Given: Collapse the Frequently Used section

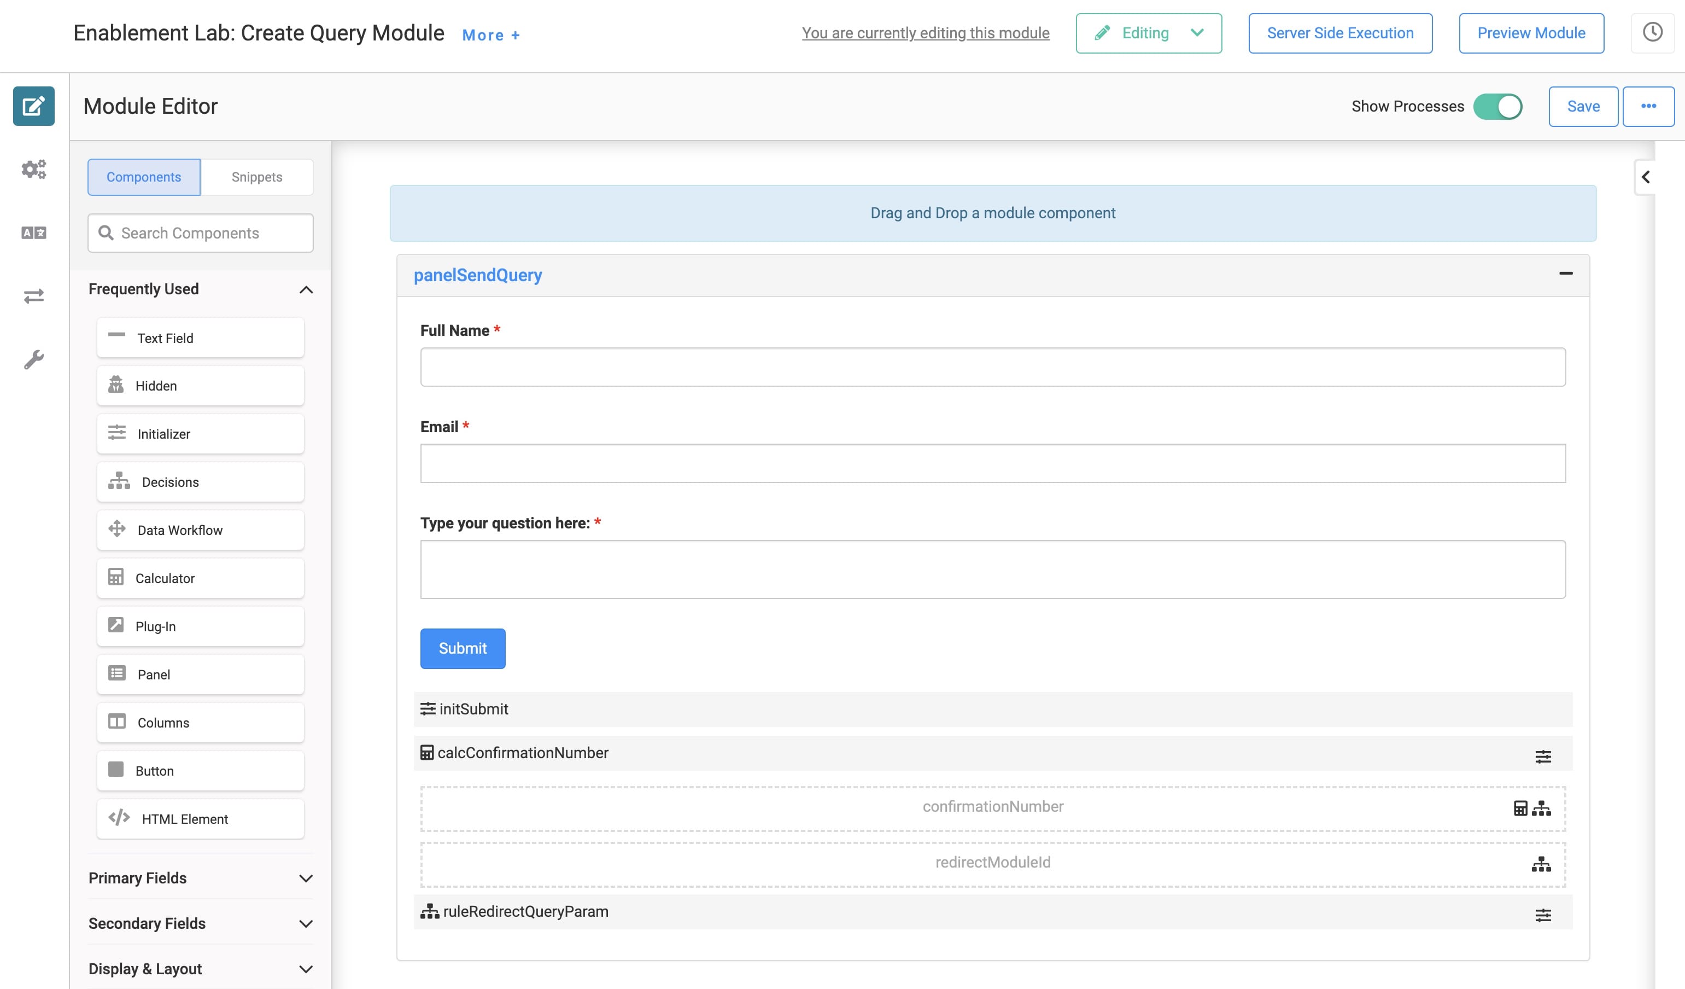Looking at the screenshot, I should tap(306, 289).
